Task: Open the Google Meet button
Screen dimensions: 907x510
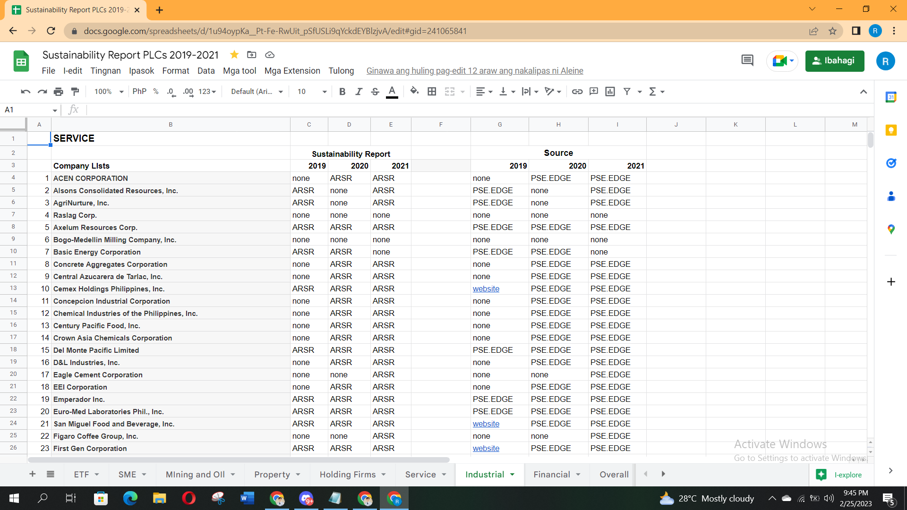Action: [782, 61]
